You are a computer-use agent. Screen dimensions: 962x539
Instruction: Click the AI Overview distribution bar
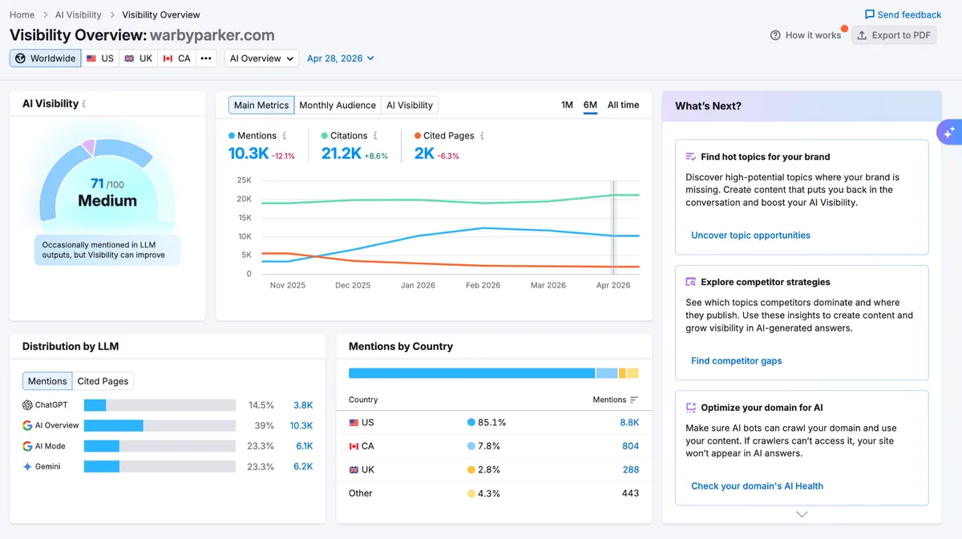160,425
